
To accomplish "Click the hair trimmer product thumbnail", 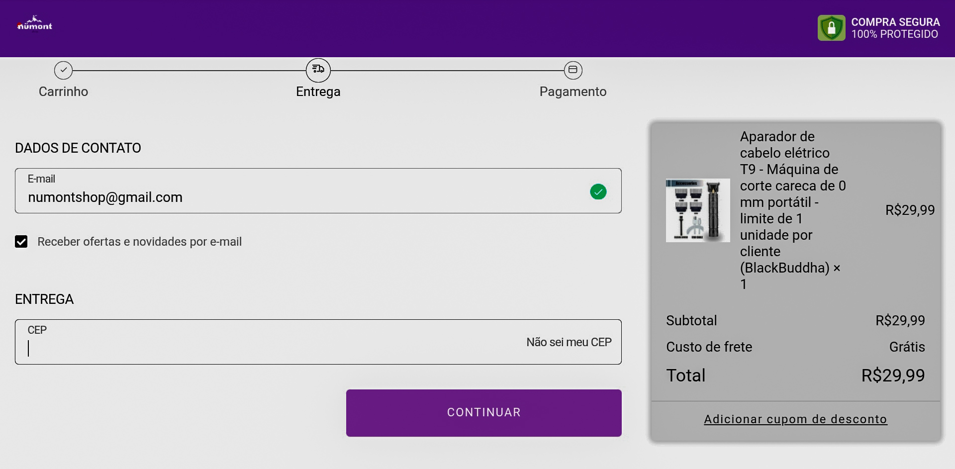I will coord(698,210).
